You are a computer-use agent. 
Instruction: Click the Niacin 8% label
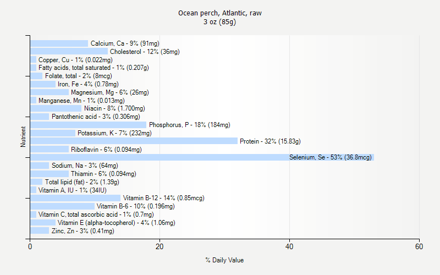click(114, 108)
